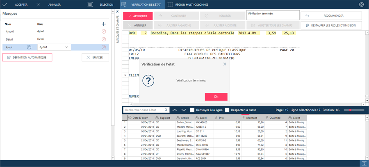Viewport: 369px width, 167px height.
Task: Go to previous search result arrow
Action: point(175,110)
